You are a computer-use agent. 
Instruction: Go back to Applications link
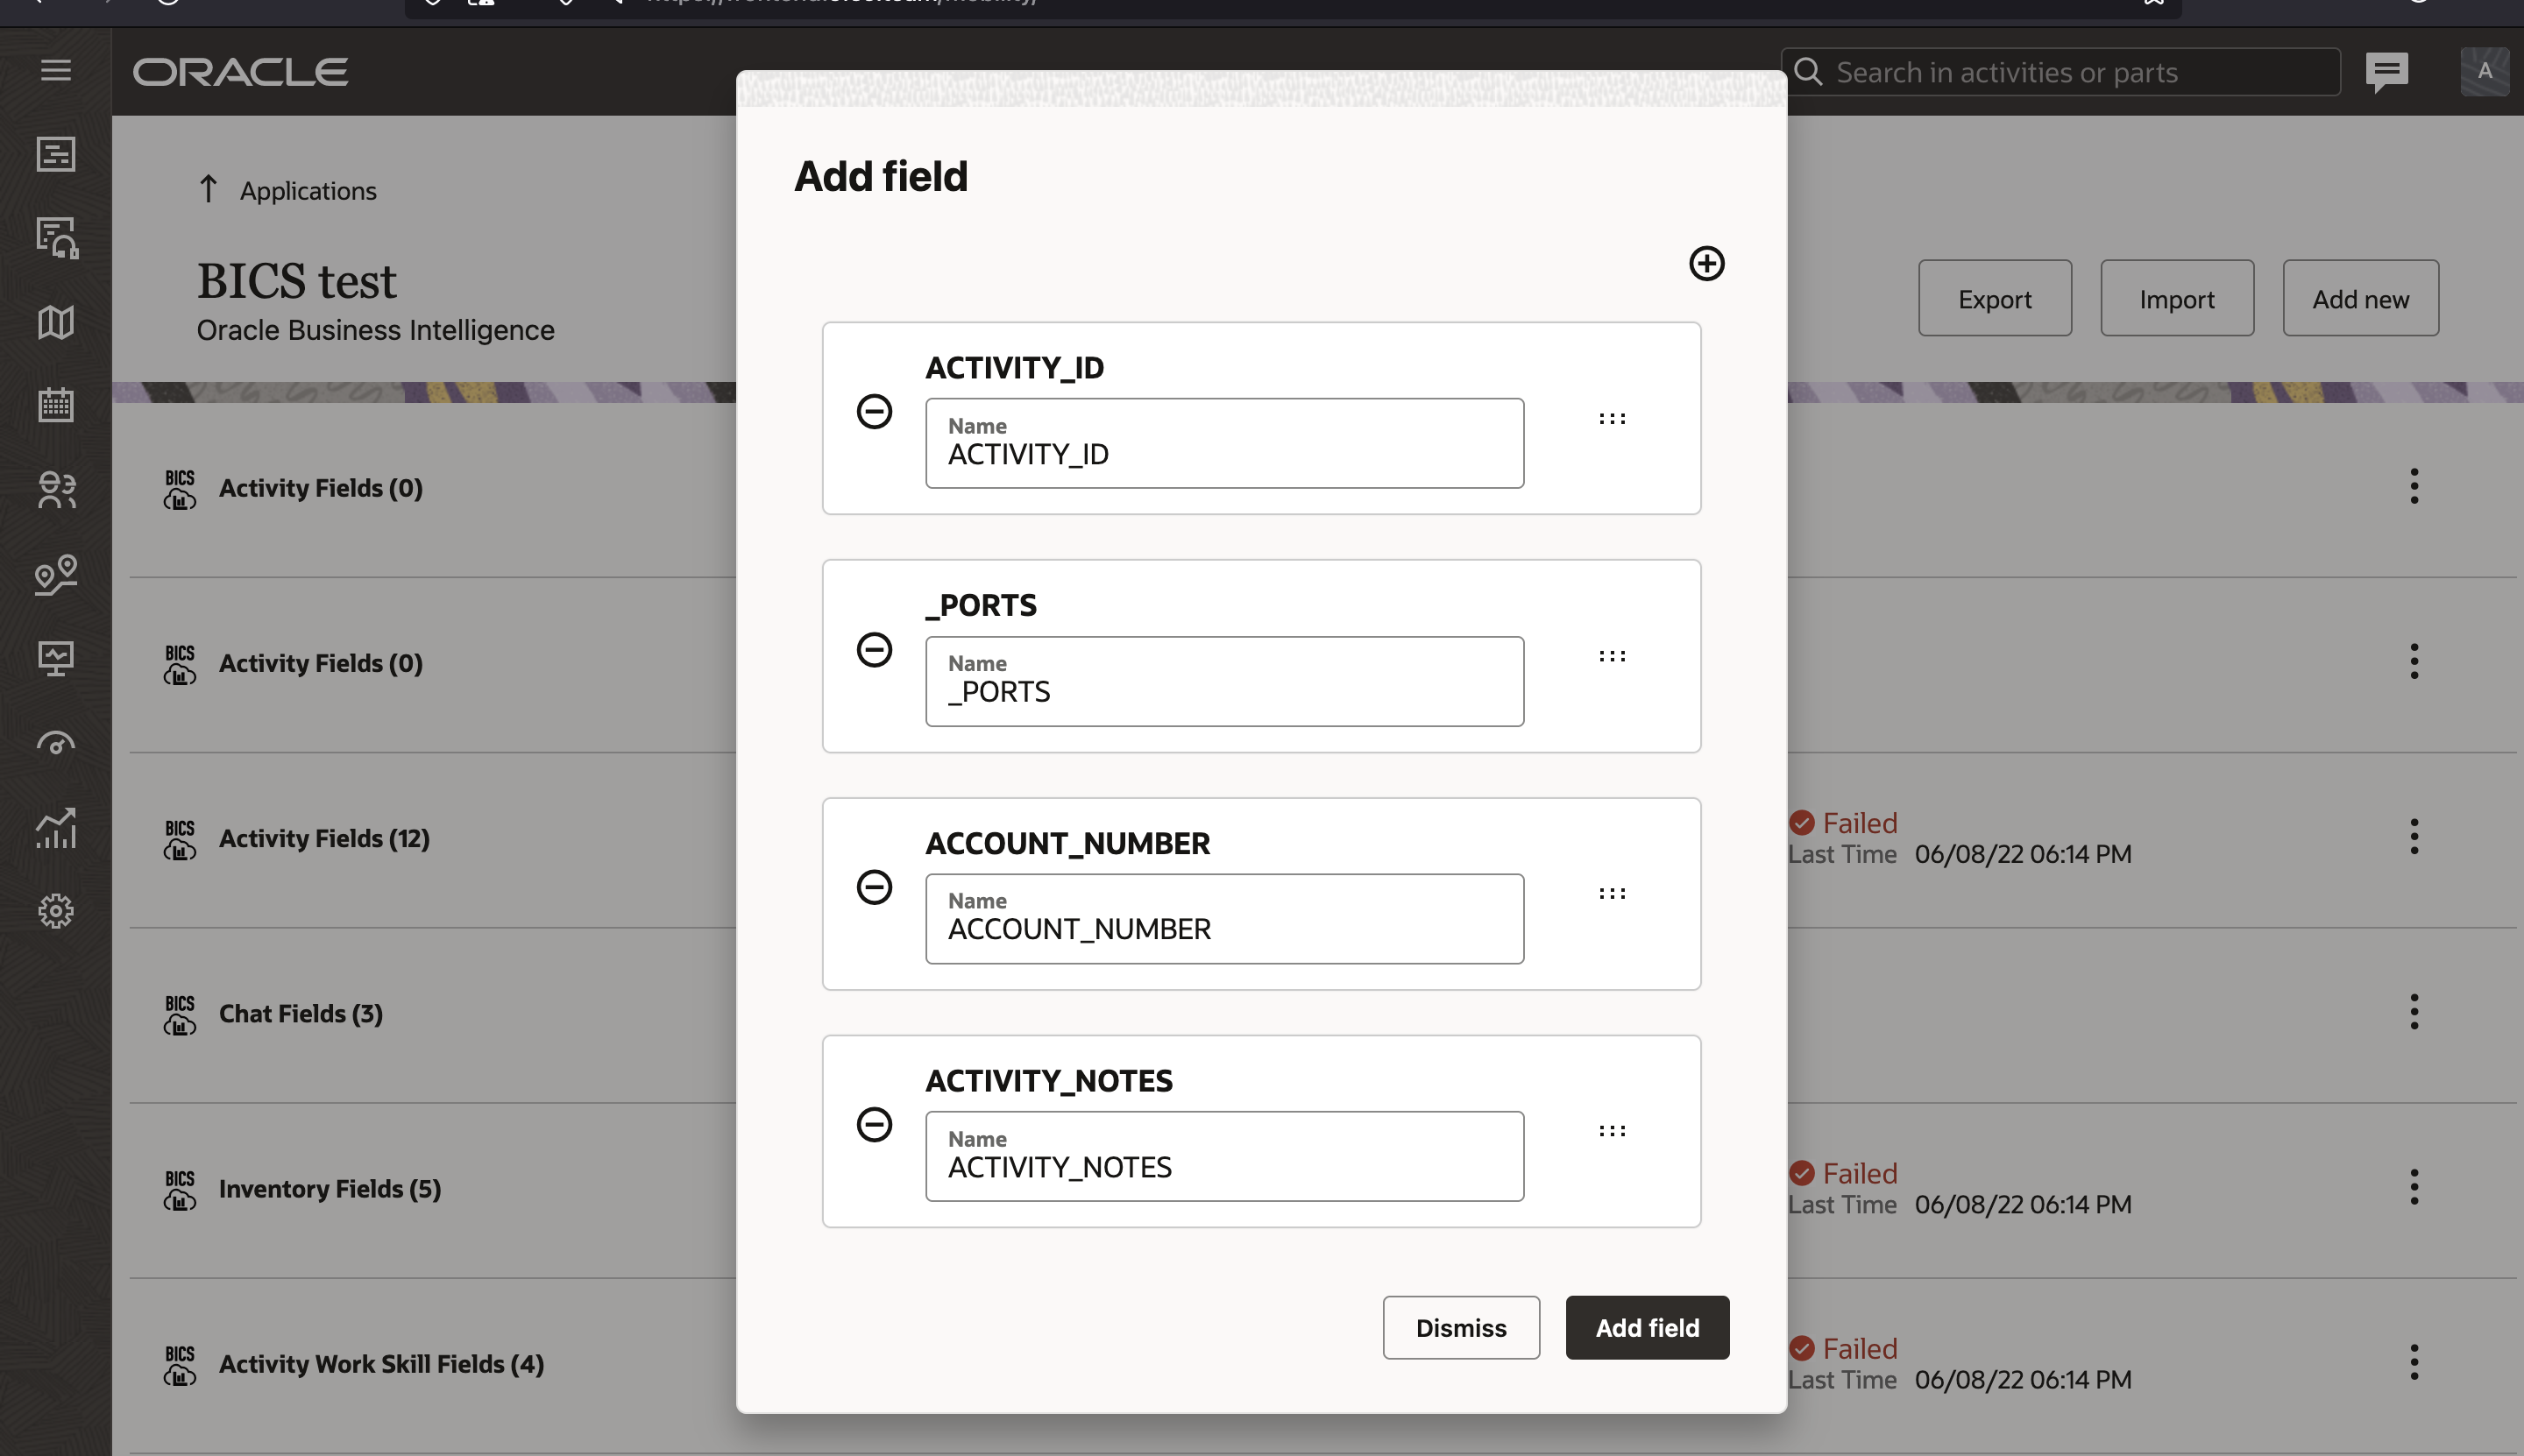coord(288,190)
